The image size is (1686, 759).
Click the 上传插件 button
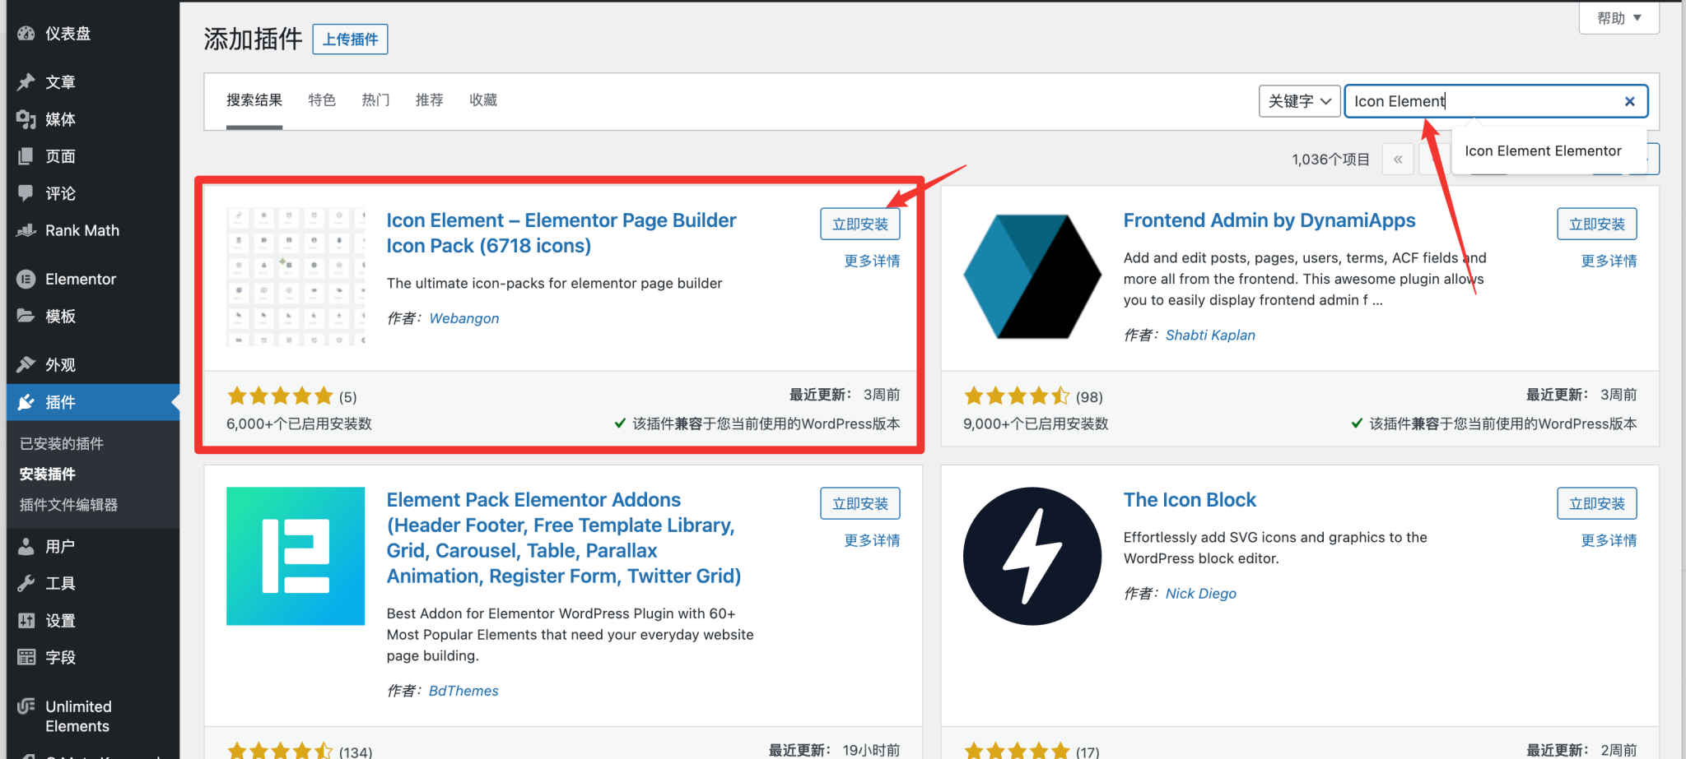click(350, 39)
